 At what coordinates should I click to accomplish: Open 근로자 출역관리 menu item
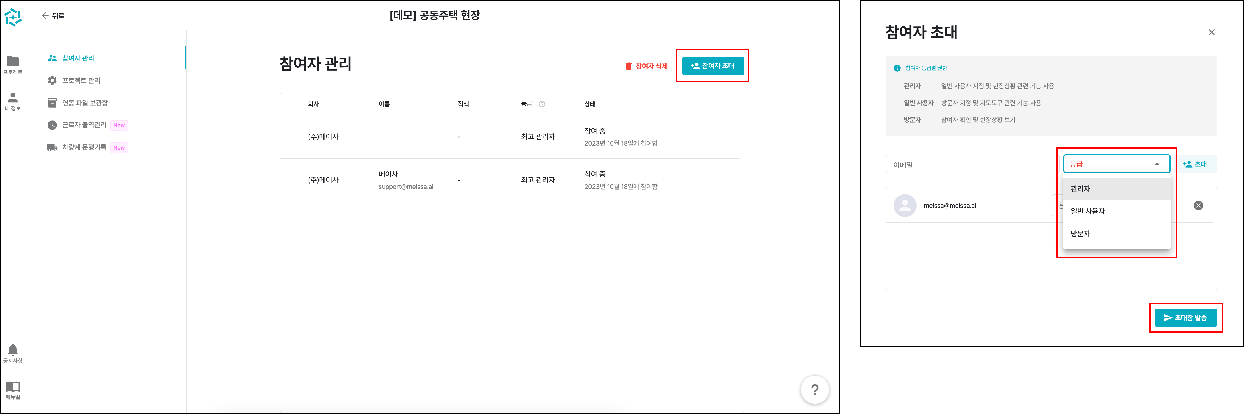point(83,125)
